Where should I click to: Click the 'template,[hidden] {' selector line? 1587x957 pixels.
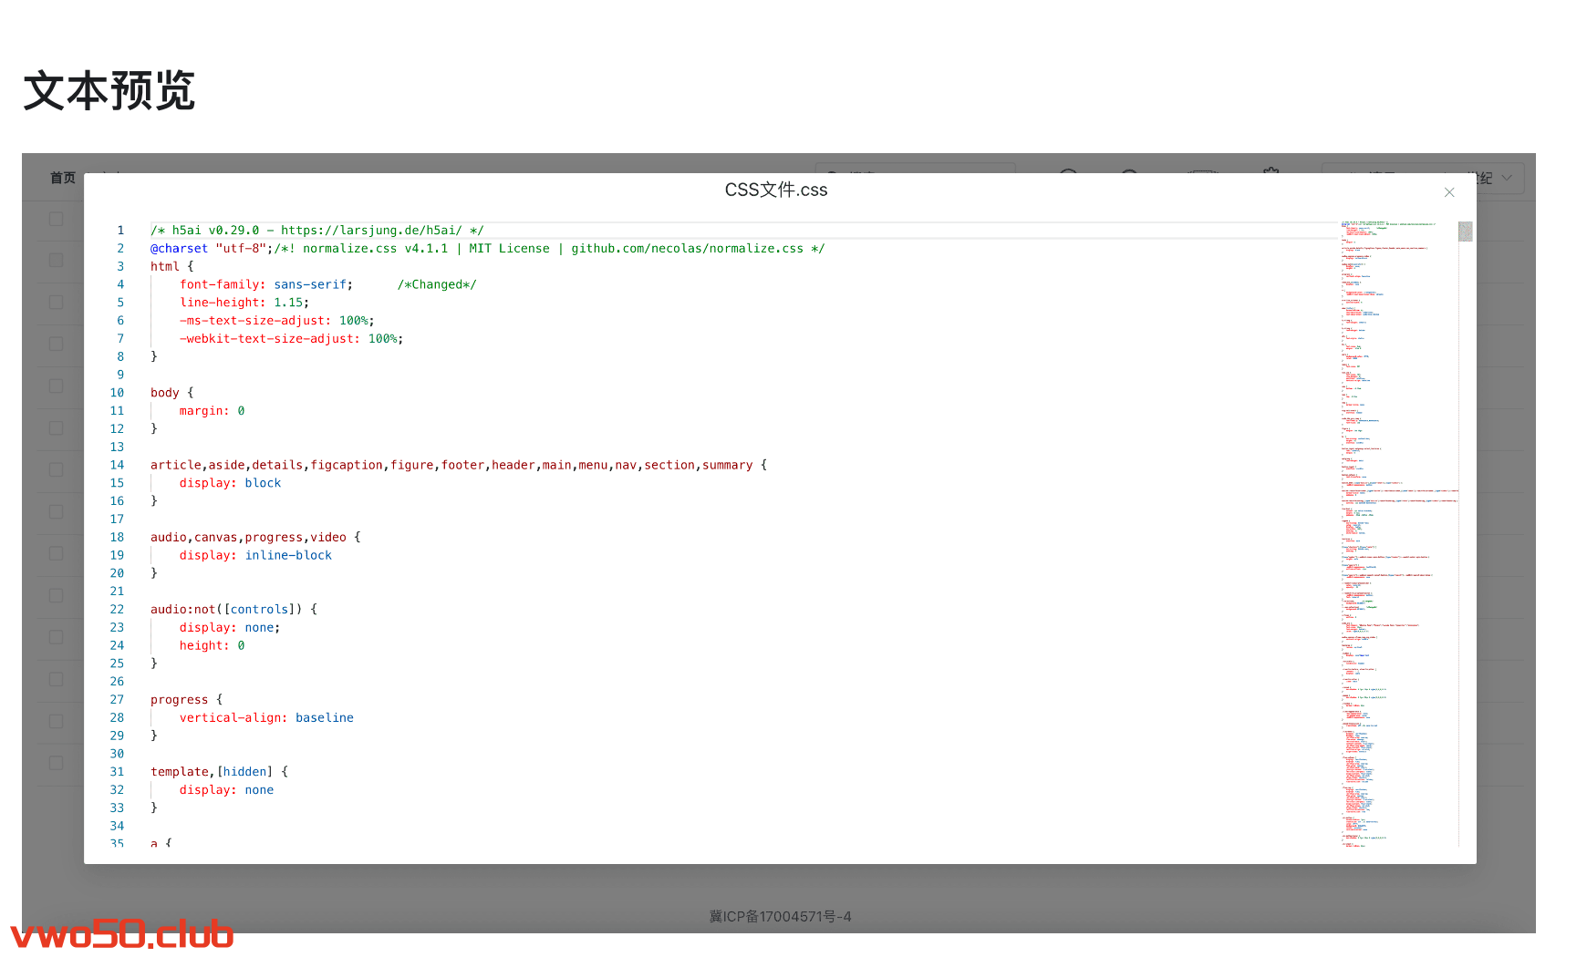pos(219,772)
